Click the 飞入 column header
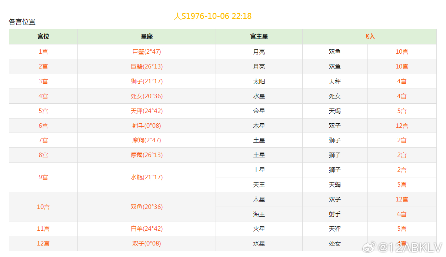Image resolution: width=446 pixels, height=257 pixels. [369, 37]
